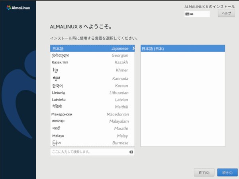Select the Korean 한국어 language row
Viewport: 239px width, 179px height.
point(92,86)
